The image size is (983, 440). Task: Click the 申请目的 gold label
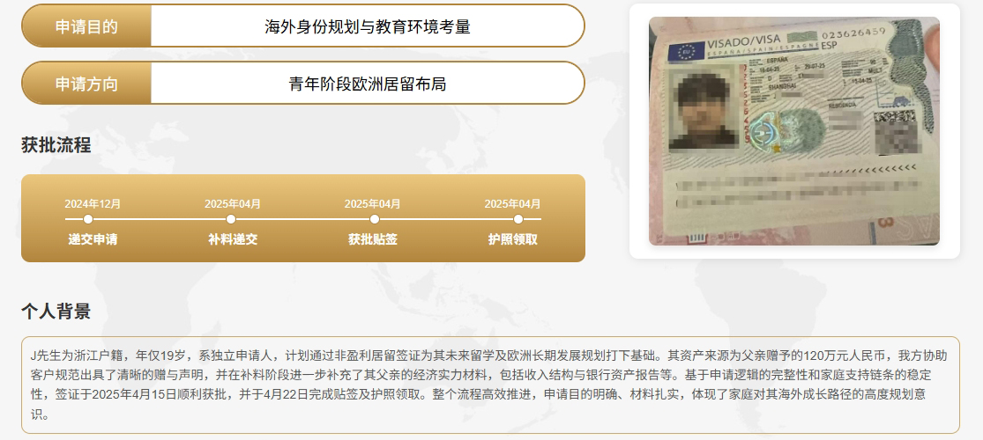86,26
